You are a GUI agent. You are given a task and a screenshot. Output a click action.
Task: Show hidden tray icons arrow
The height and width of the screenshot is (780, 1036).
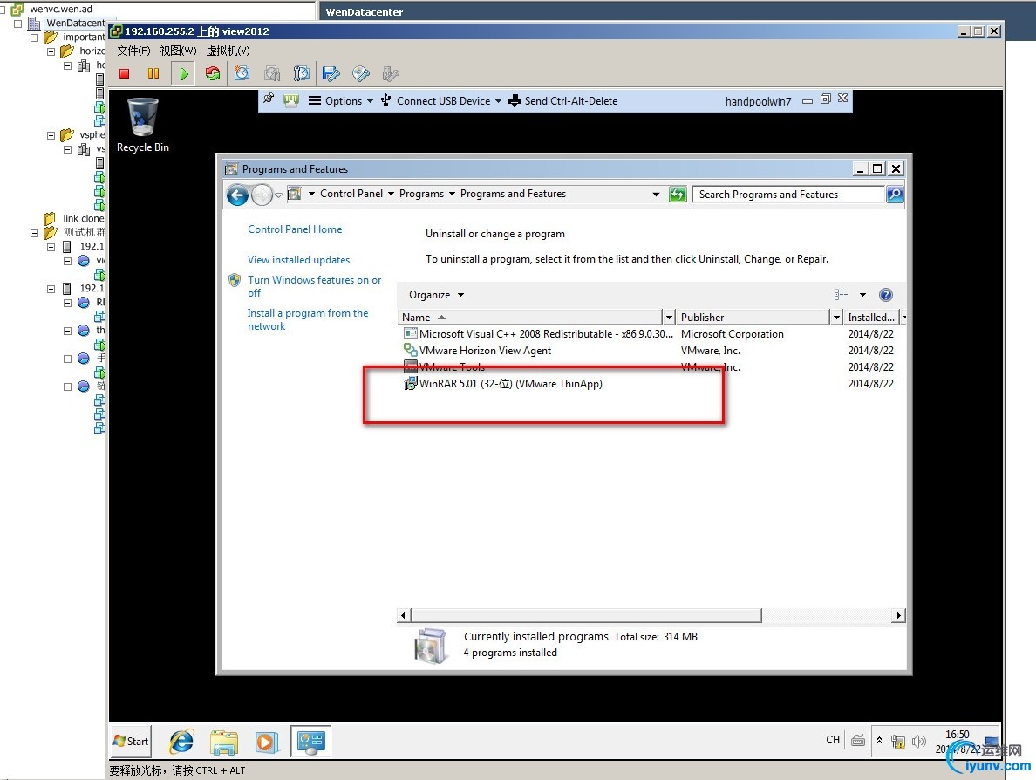879,741
